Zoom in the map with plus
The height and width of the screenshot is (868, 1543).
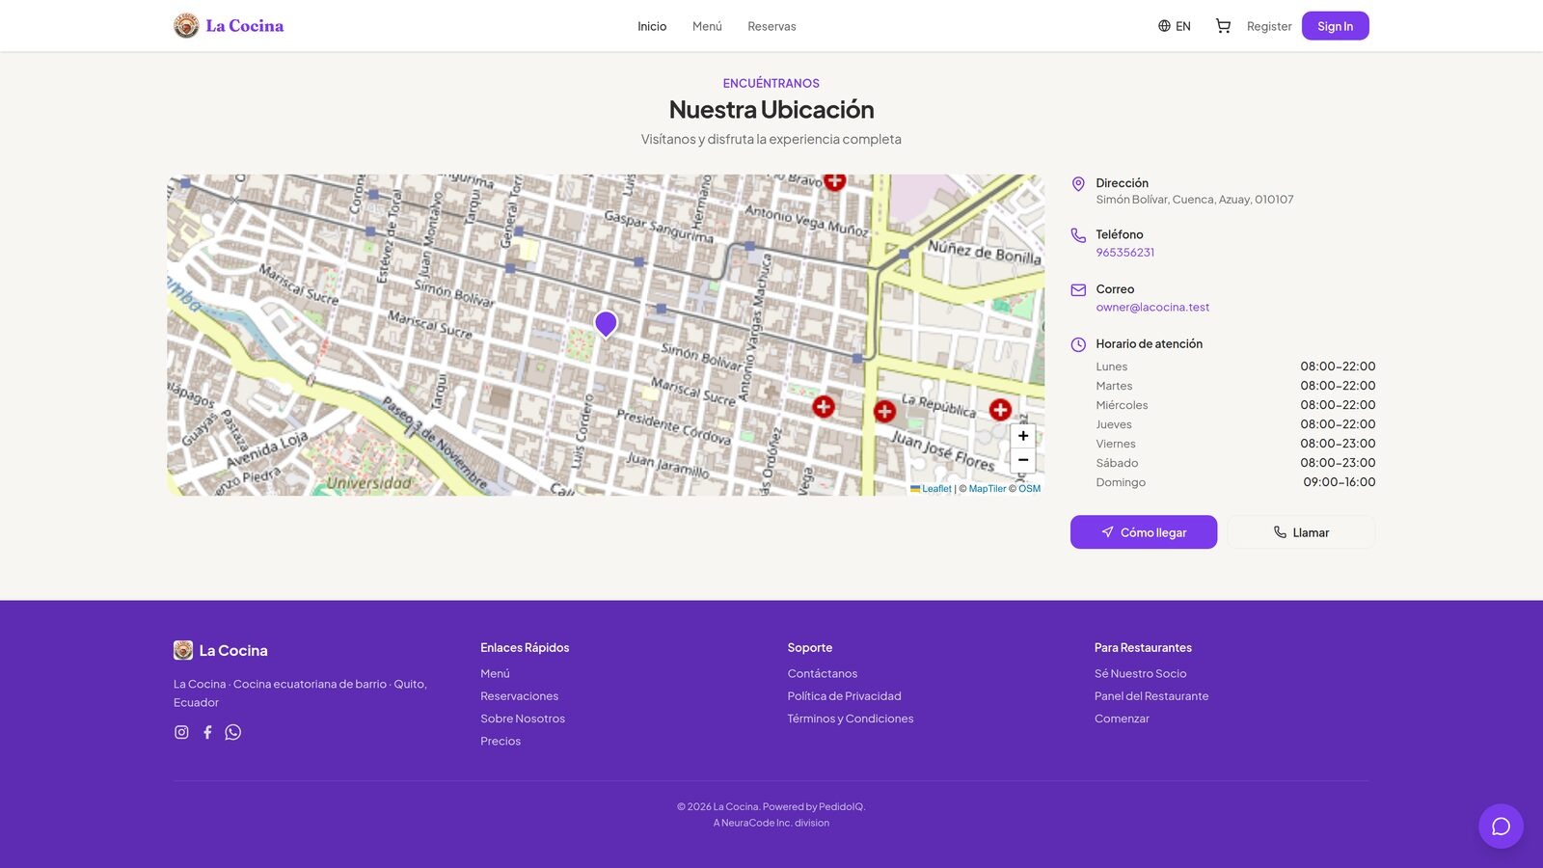1023,436
